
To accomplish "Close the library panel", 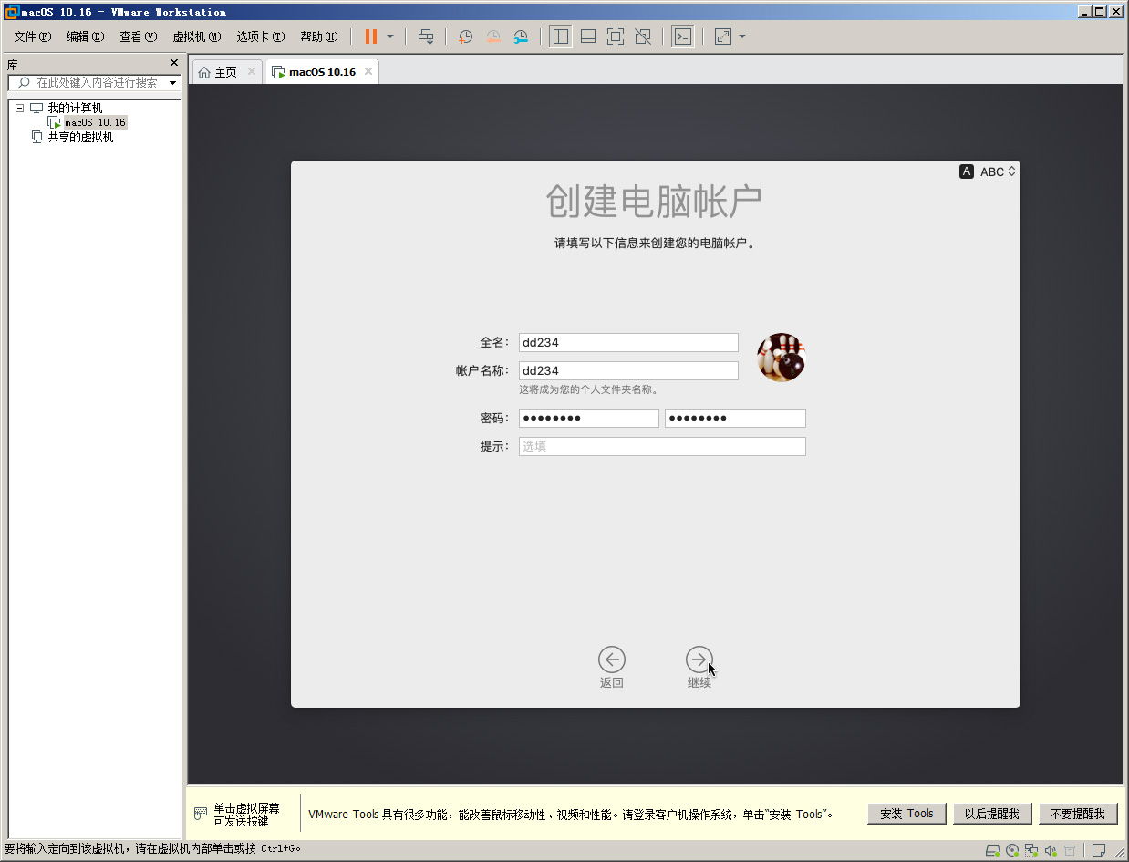I will point(174,63).
